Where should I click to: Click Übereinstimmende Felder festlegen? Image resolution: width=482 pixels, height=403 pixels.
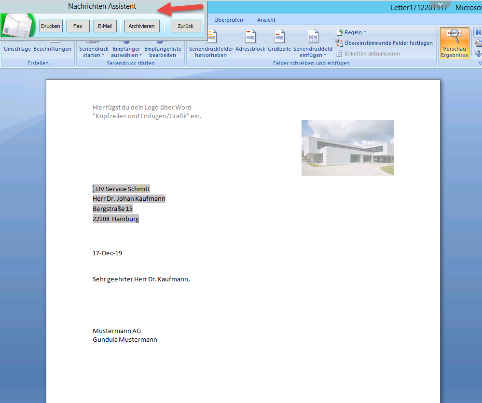pos(384,43)
